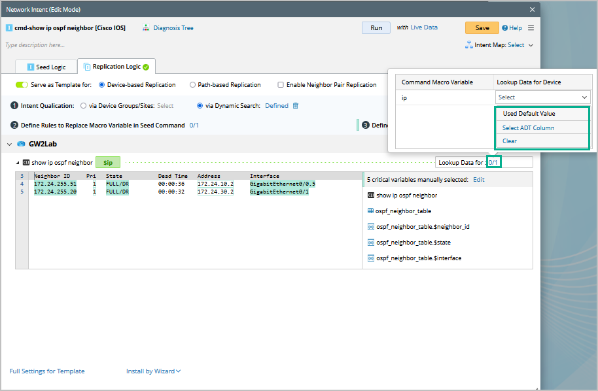Toggle the Serve as Template switch
598x391 pixels.
(22, 85)
